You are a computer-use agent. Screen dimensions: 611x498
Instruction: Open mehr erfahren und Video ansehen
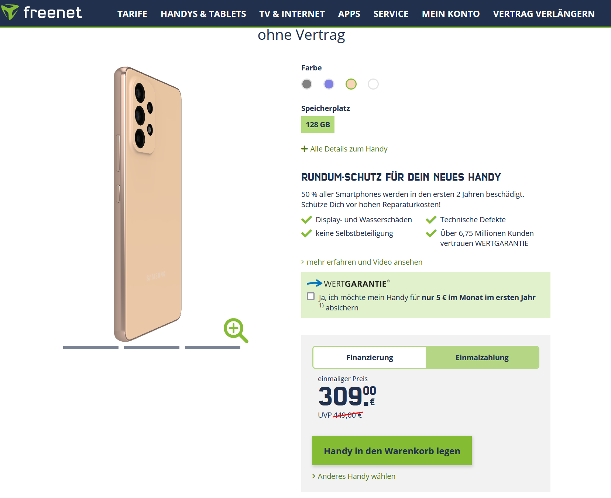[x=364, y=262]
